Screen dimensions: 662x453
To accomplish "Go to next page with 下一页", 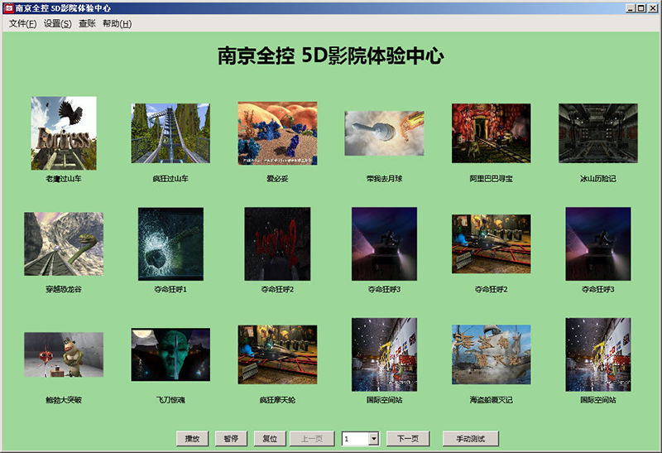I will click(408, 439).
